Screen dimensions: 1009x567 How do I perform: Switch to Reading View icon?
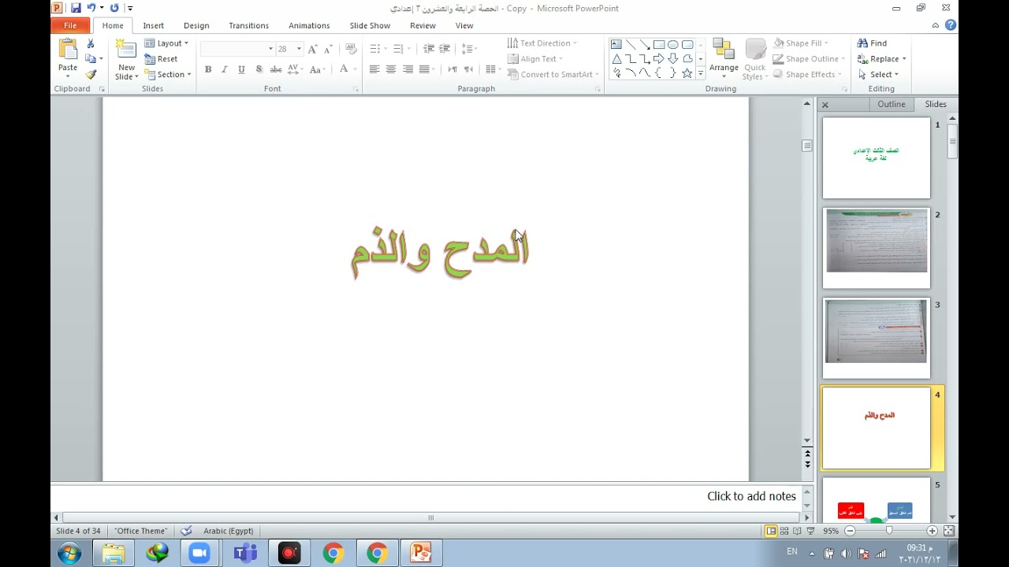(797, 531)
